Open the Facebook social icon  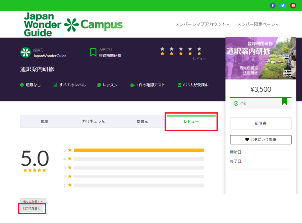273,6
